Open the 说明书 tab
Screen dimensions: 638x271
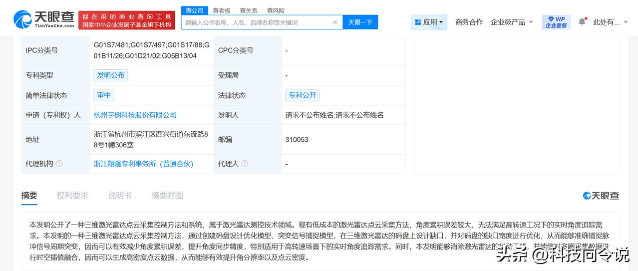120,195
